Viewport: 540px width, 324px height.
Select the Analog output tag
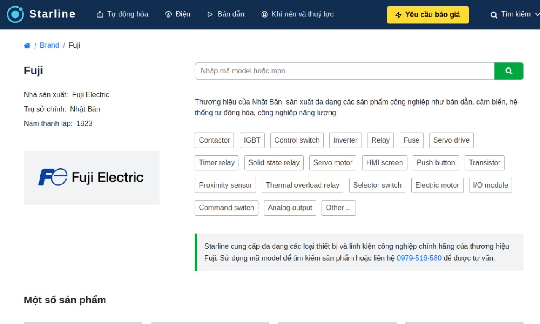coord(290,208)
